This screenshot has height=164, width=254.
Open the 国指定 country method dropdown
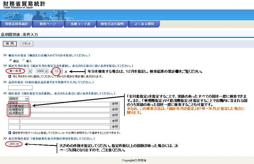[x=19, y=98]
